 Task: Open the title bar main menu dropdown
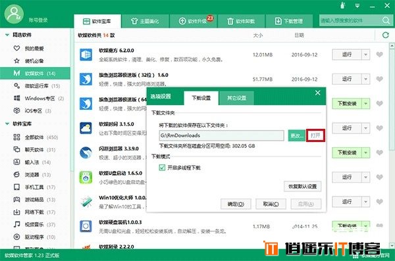pyautogui.click(x=357, y=5)
